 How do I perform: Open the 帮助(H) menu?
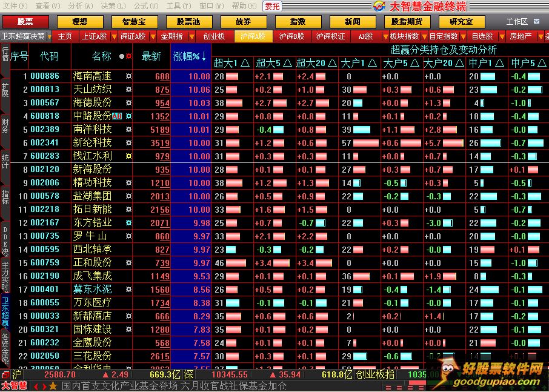point(244,6)
